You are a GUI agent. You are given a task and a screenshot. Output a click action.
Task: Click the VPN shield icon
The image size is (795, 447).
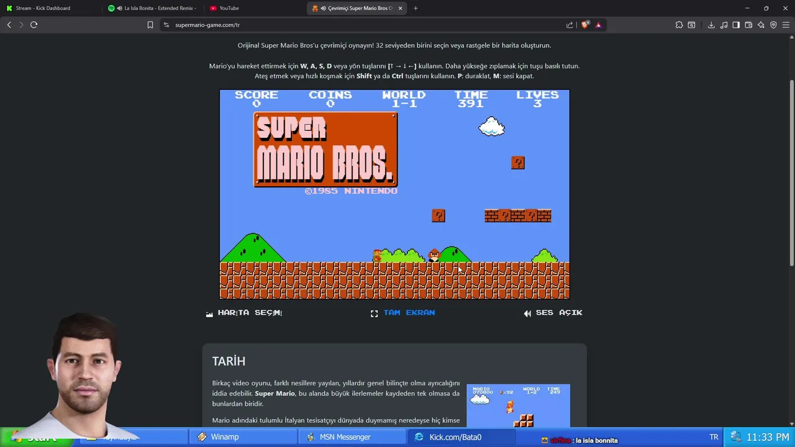pos(773,25)
